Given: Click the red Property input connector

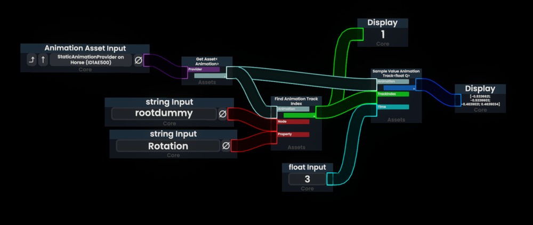Looking at the screenshot, I should (x=293, y=135).
